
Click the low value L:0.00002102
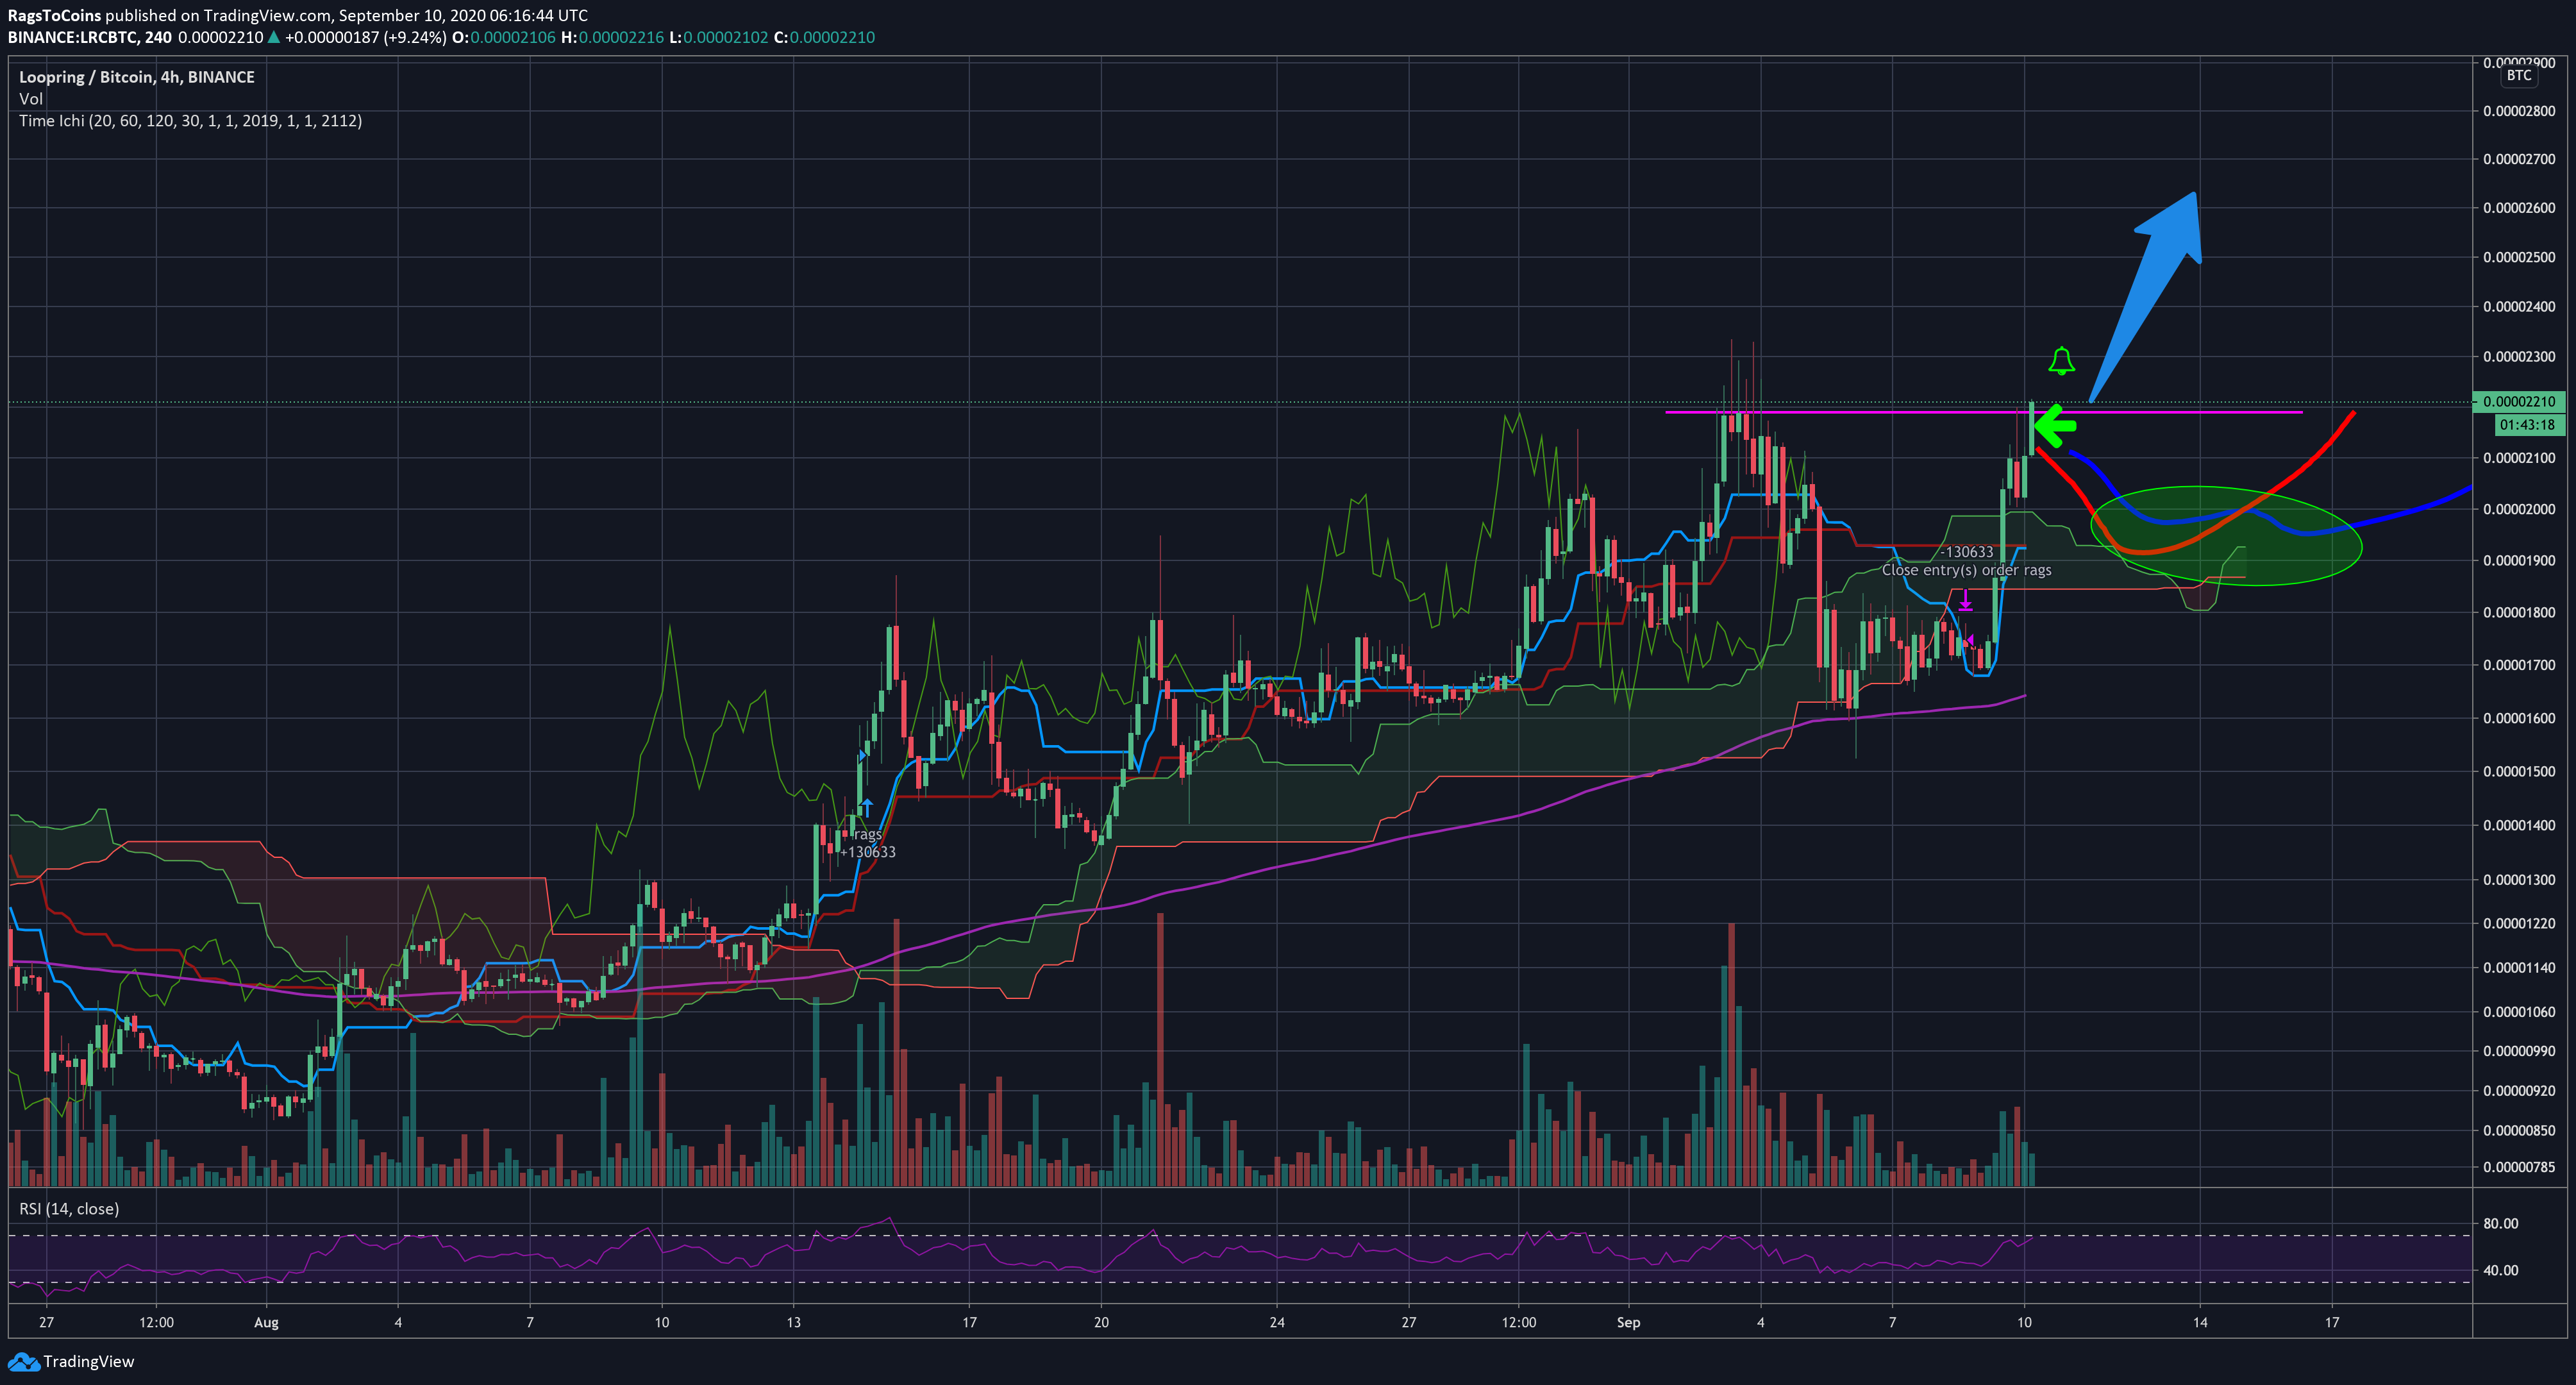[x=719, y=37]
